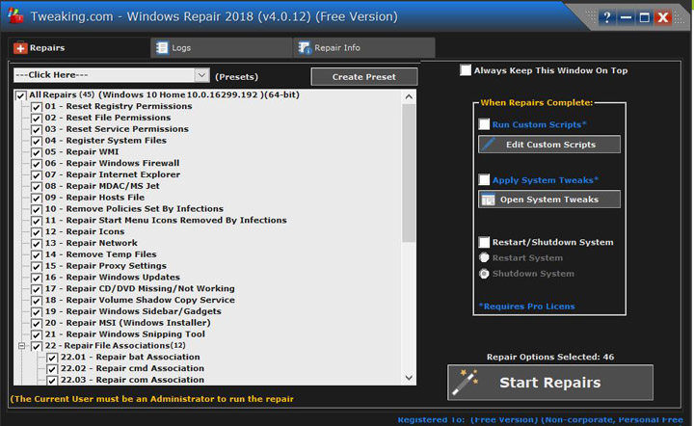694x426 pixels.
Task: Select '18 - Repair Volume Shadow Copy Service'
Action: point(140,300)
